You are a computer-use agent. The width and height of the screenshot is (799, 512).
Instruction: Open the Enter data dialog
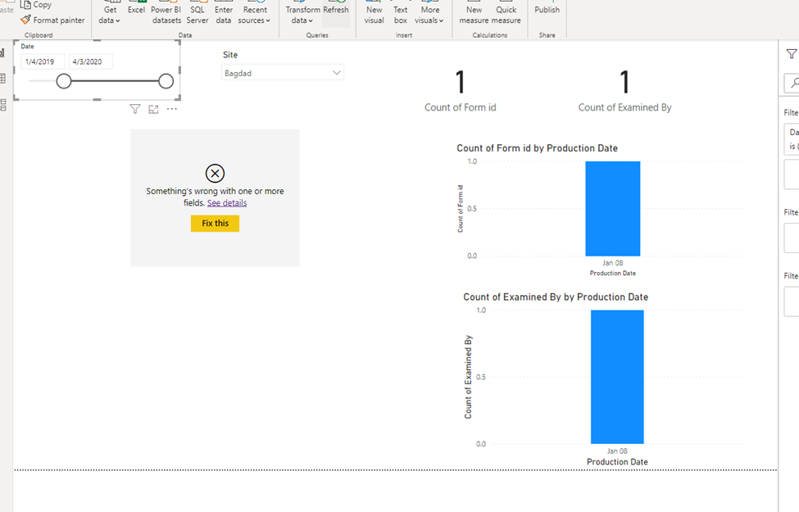click(223, 14)
